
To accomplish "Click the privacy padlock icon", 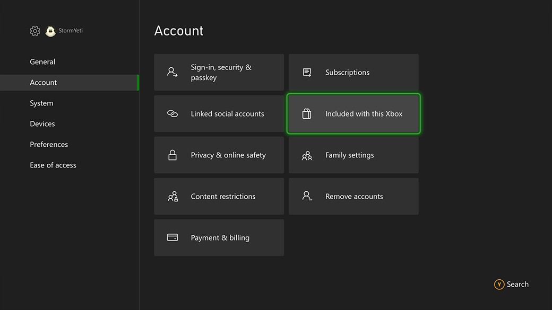I will [172, 155].
